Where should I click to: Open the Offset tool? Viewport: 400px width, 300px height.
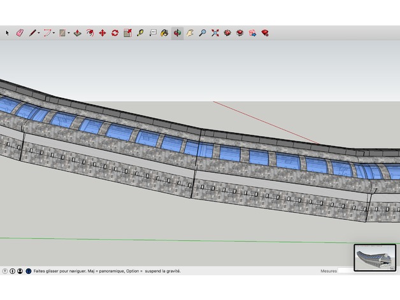[x=90, y=32]
